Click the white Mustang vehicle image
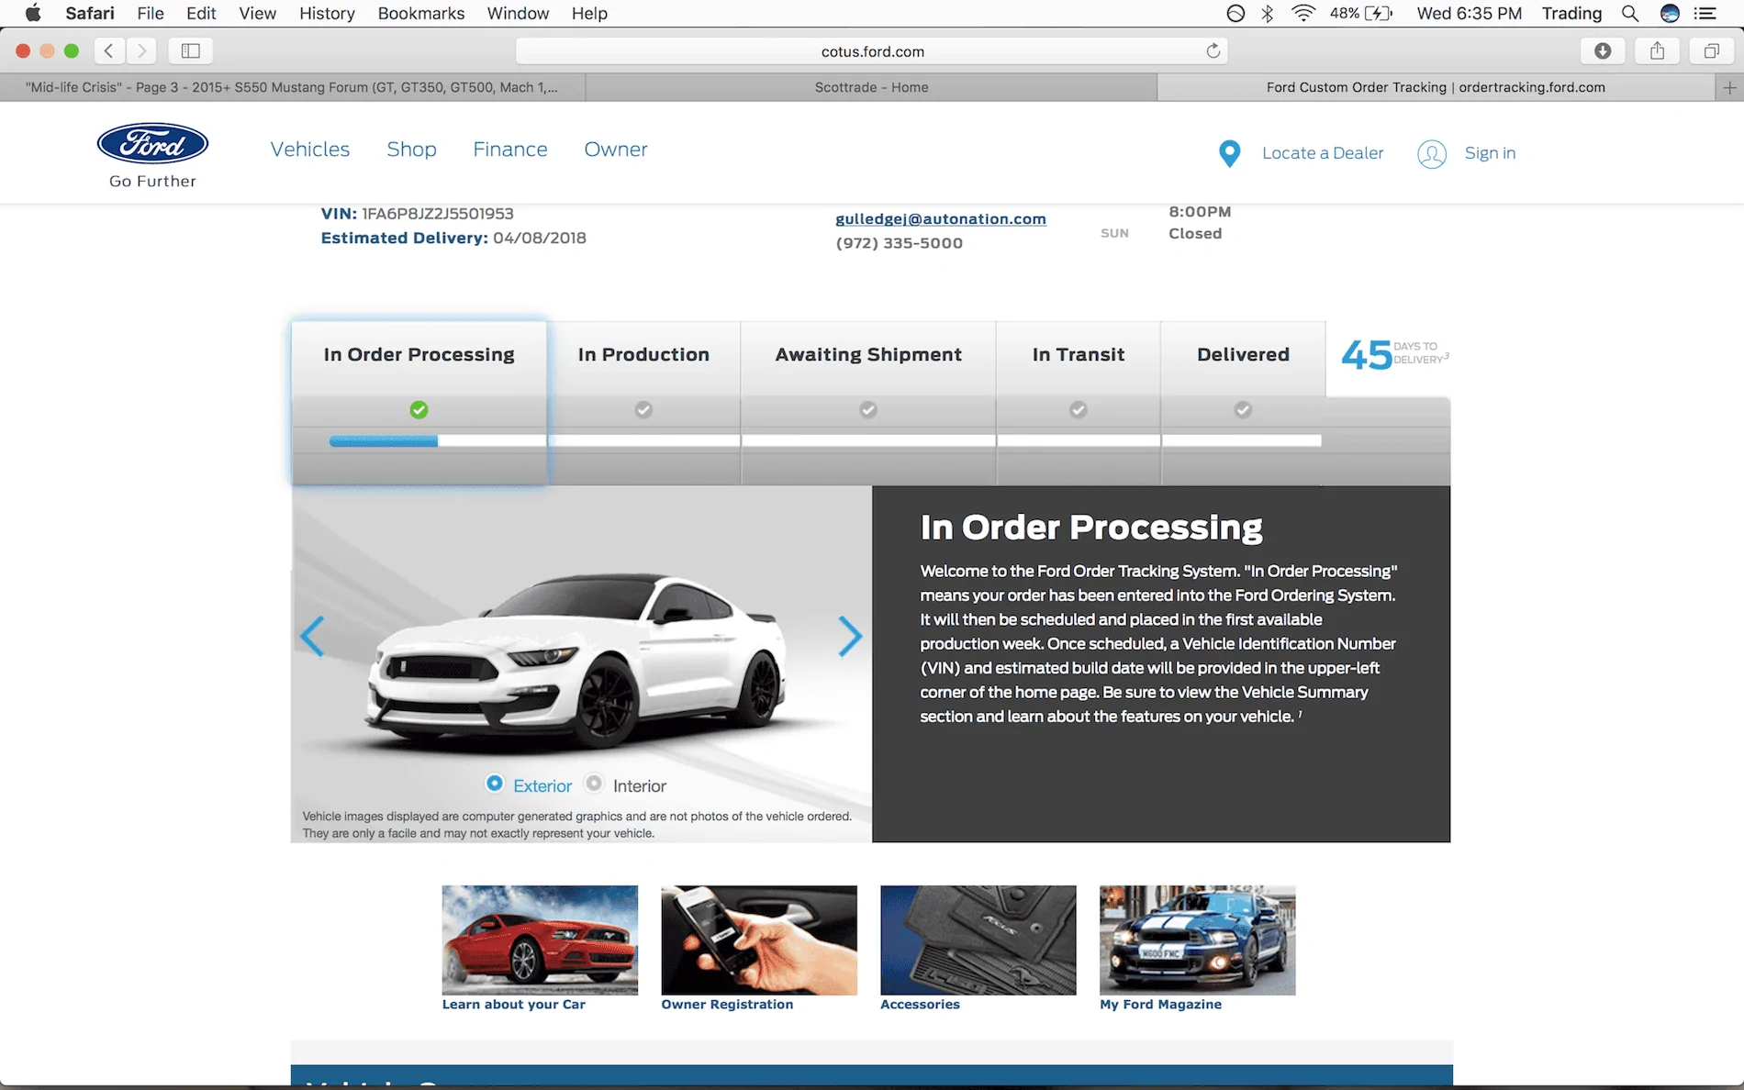 click(x=577, y=661)
